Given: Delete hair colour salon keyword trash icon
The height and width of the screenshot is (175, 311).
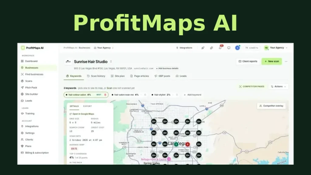Looking at the screenshot, I should coord(105,95).
